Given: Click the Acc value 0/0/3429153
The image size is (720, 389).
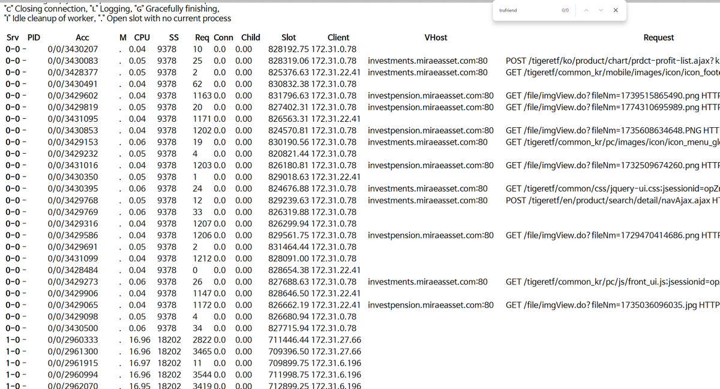Looking at the screenshot, I should click(73, 142).
